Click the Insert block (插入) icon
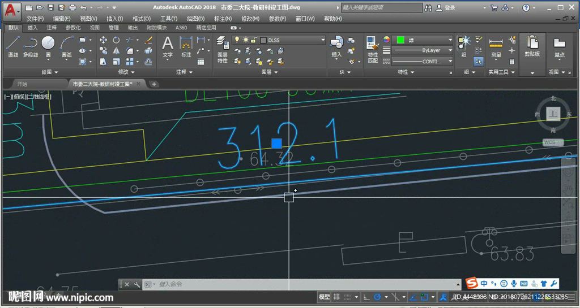This screenshot has width=580, height=308. coord(336,46)
